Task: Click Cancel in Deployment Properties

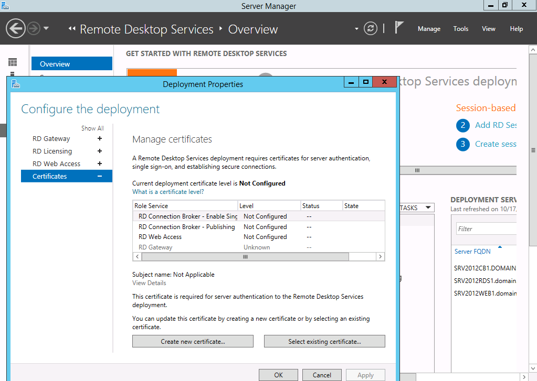Action: (322, 375)
